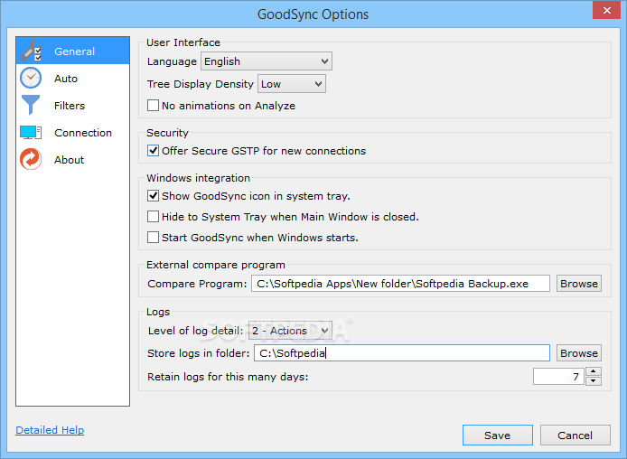Increase retain logs days with up arrow

click(x=594, y=372)
